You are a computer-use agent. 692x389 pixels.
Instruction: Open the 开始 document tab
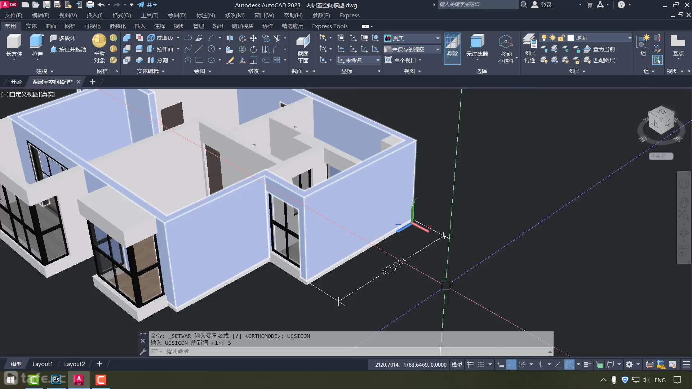pyautogui.click(x=16, y=82)
